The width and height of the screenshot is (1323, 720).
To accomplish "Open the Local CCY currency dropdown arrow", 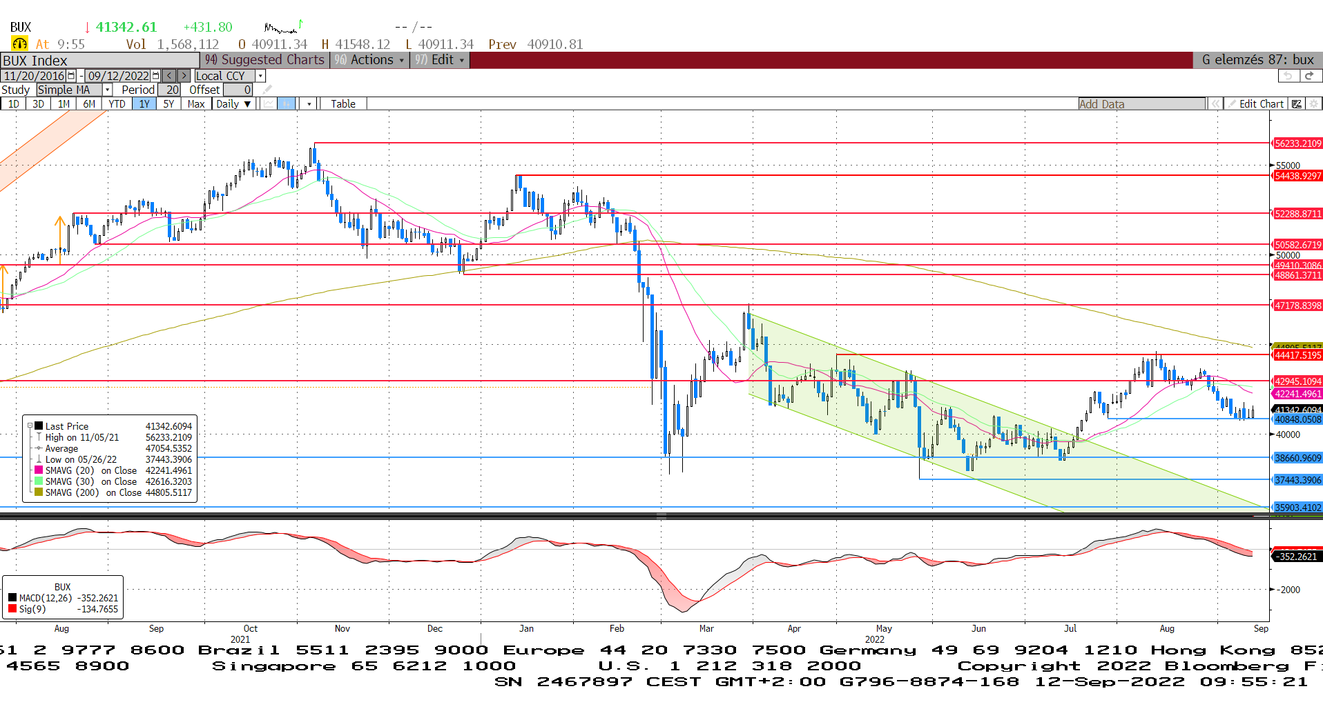I will (260, 76).
